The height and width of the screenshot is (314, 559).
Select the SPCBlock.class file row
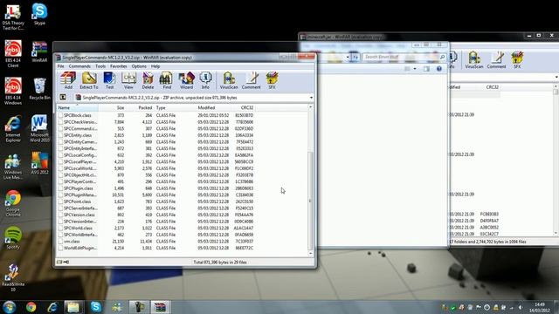[155, 115]
